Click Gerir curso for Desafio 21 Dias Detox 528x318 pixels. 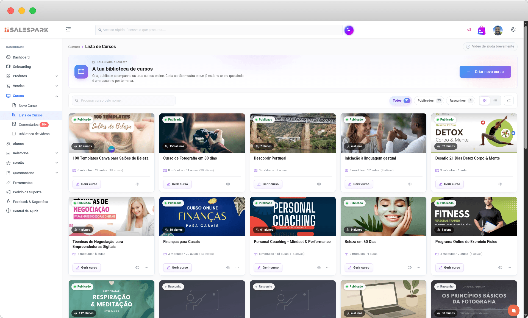pos(449,184)
